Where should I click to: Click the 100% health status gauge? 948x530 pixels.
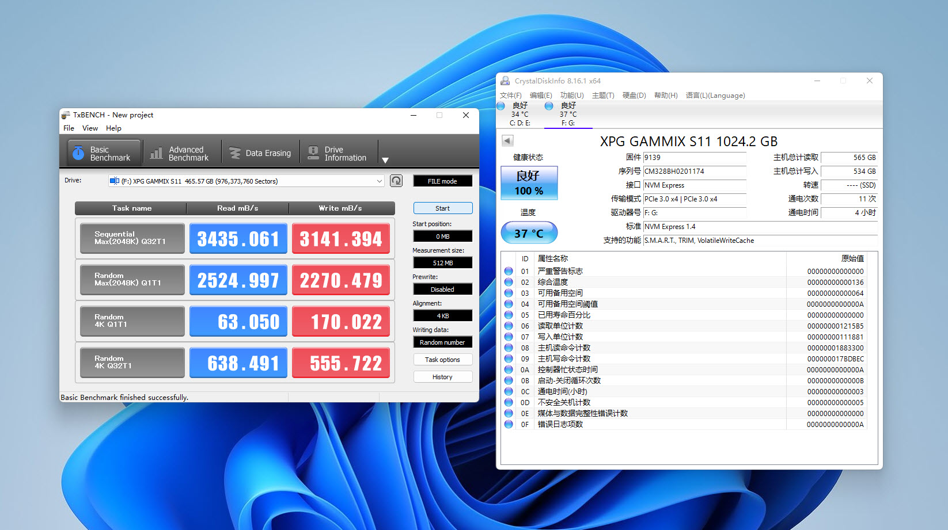pyautogui.click(x=529, y=183)
